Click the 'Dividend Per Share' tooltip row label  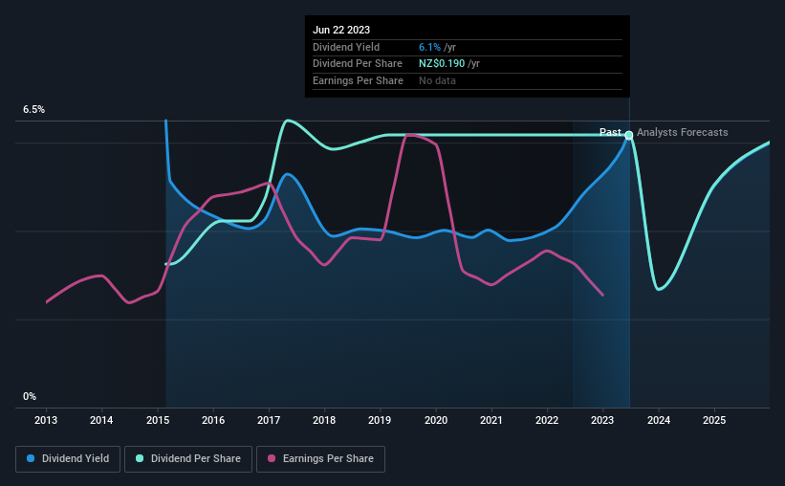[358, 64]
